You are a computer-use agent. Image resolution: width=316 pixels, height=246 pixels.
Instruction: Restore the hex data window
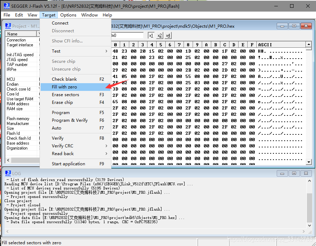(x=294, y=26)
